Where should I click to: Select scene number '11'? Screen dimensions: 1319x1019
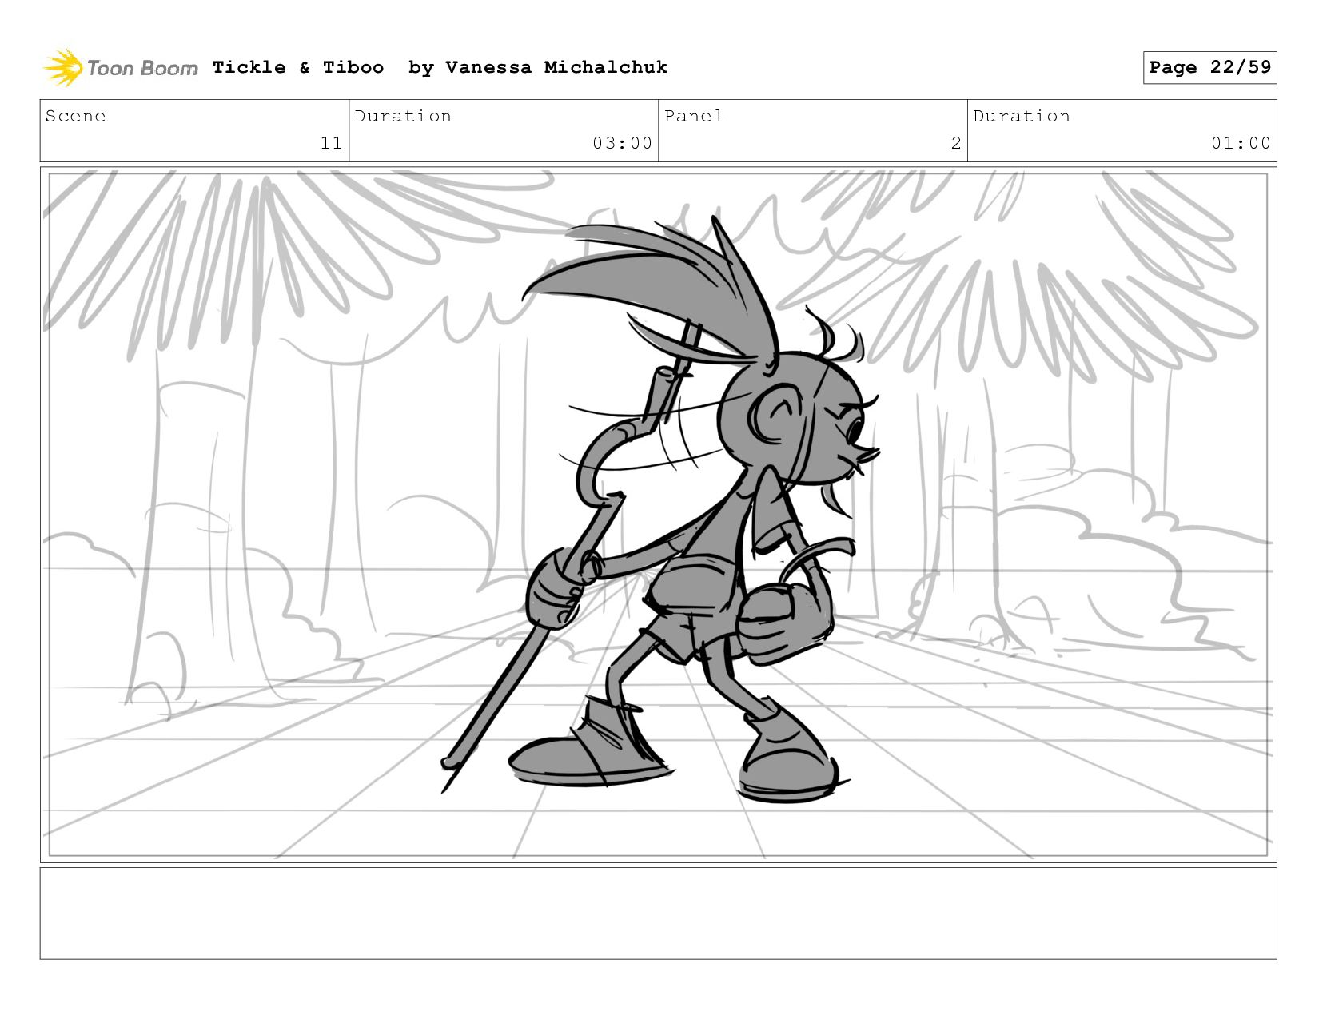331,143
